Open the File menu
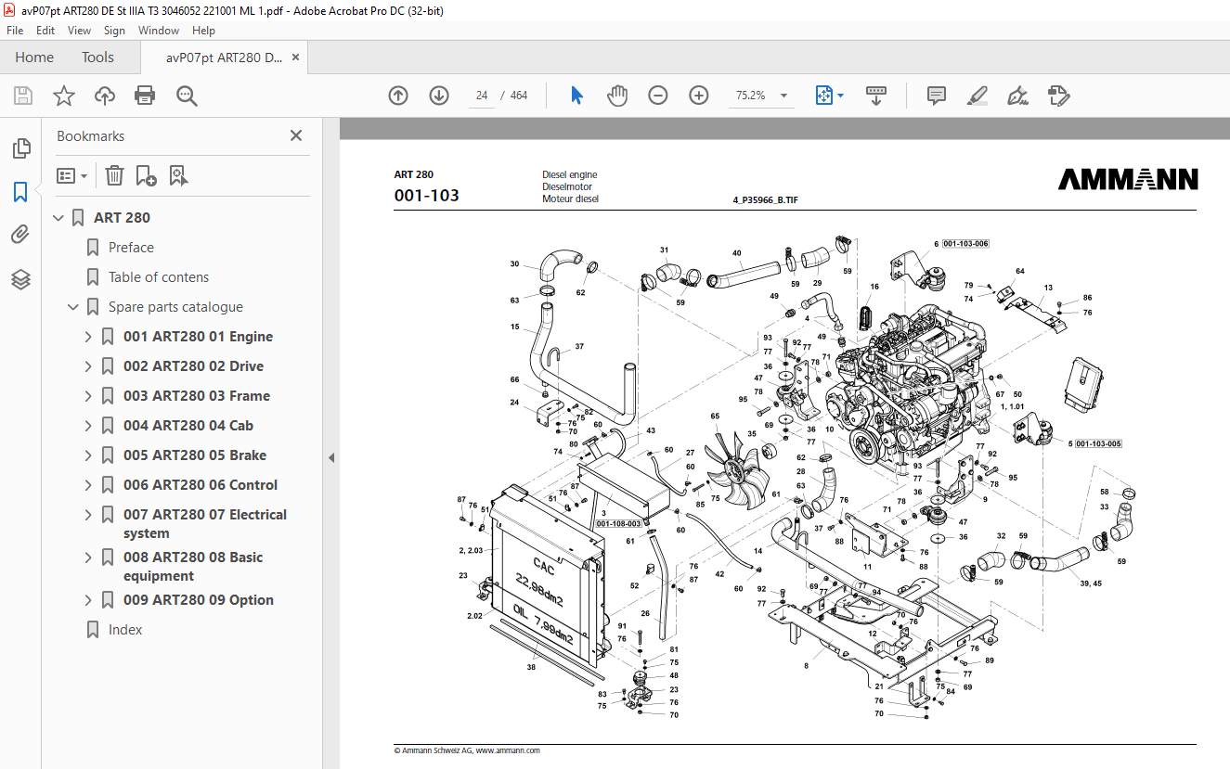The width and height of the screenshot is (1230, 769). [x=15, y=31]
